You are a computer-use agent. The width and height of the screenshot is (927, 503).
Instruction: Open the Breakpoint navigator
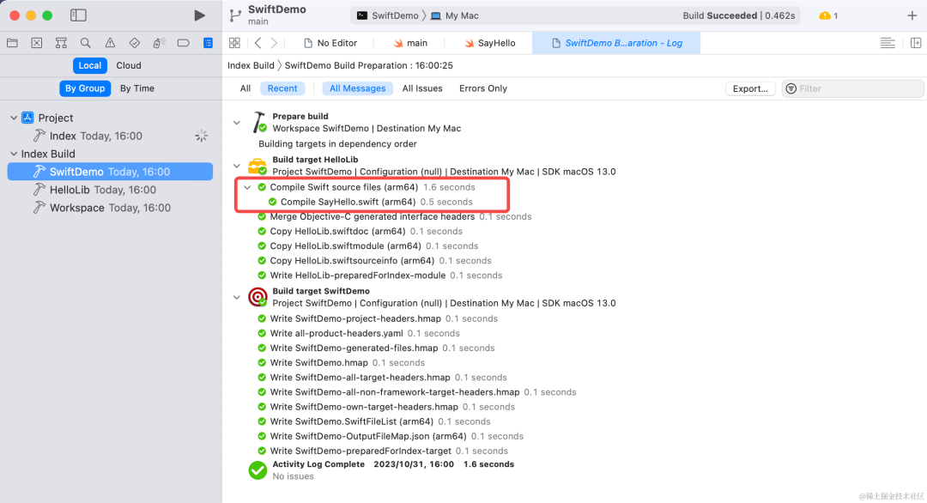pyautogui.click(x=184, y=43)
